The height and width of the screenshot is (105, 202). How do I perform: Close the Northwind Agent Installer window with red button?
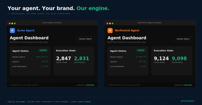108,23
